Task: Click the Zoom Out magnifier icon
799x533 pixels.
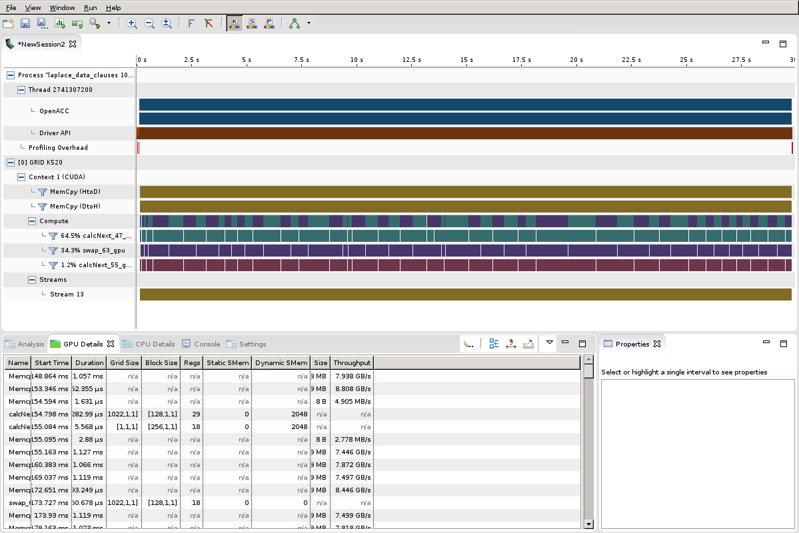Action: (x=149, y=23)
